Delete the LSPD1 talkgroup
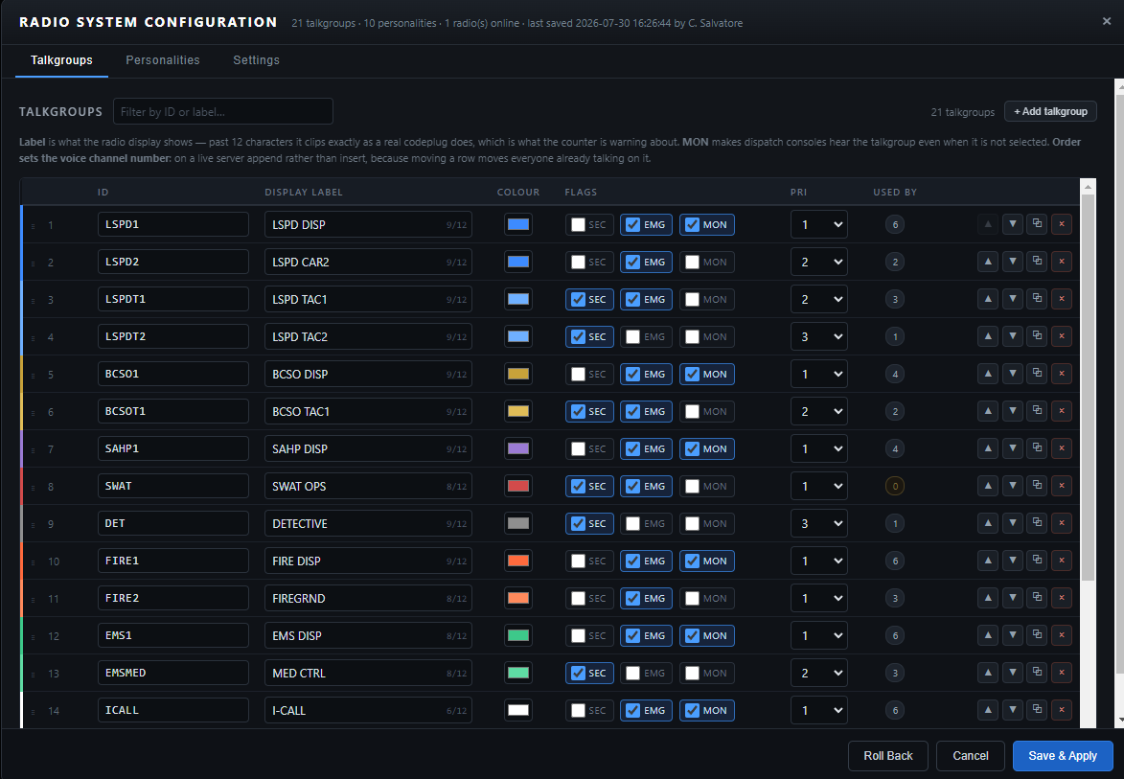 [x=1062, y=224]
